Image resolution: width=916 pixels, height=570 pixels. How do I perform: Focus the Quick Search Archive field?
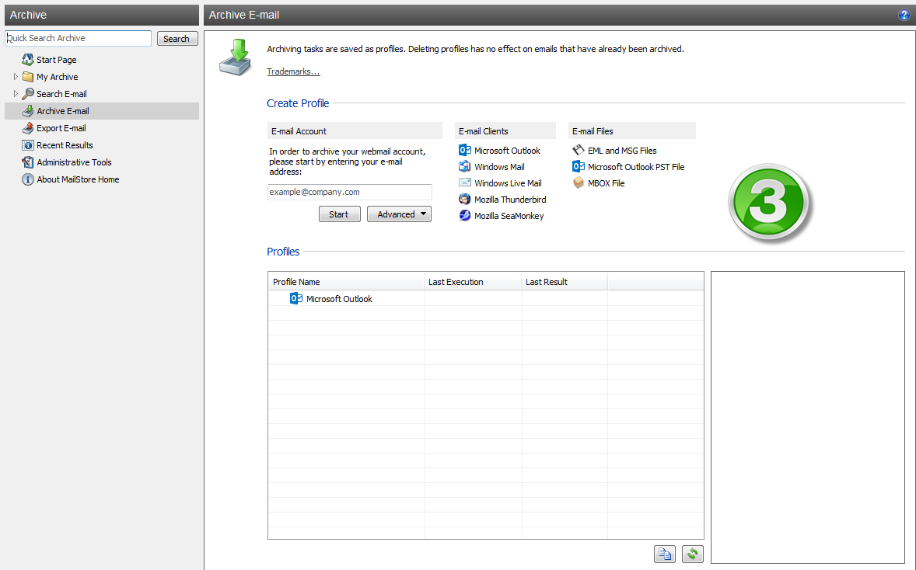pyautogui.click(x=78, y=39)
